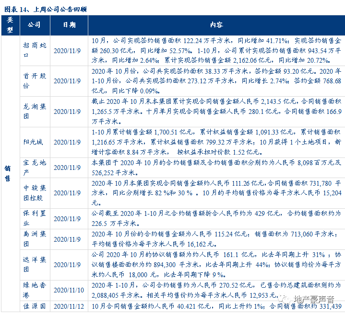Click the 日期 column header
This screenshot has width=345, height=314.
pos(69,25)
